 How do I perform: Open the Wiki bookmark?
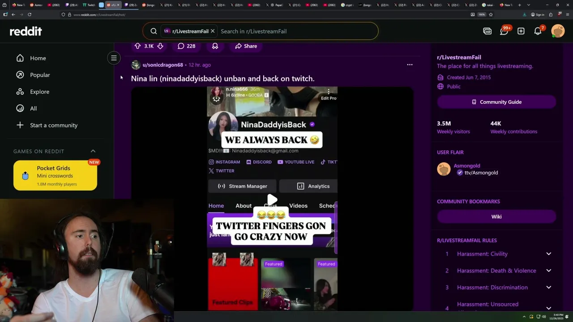tap(496, 216)
